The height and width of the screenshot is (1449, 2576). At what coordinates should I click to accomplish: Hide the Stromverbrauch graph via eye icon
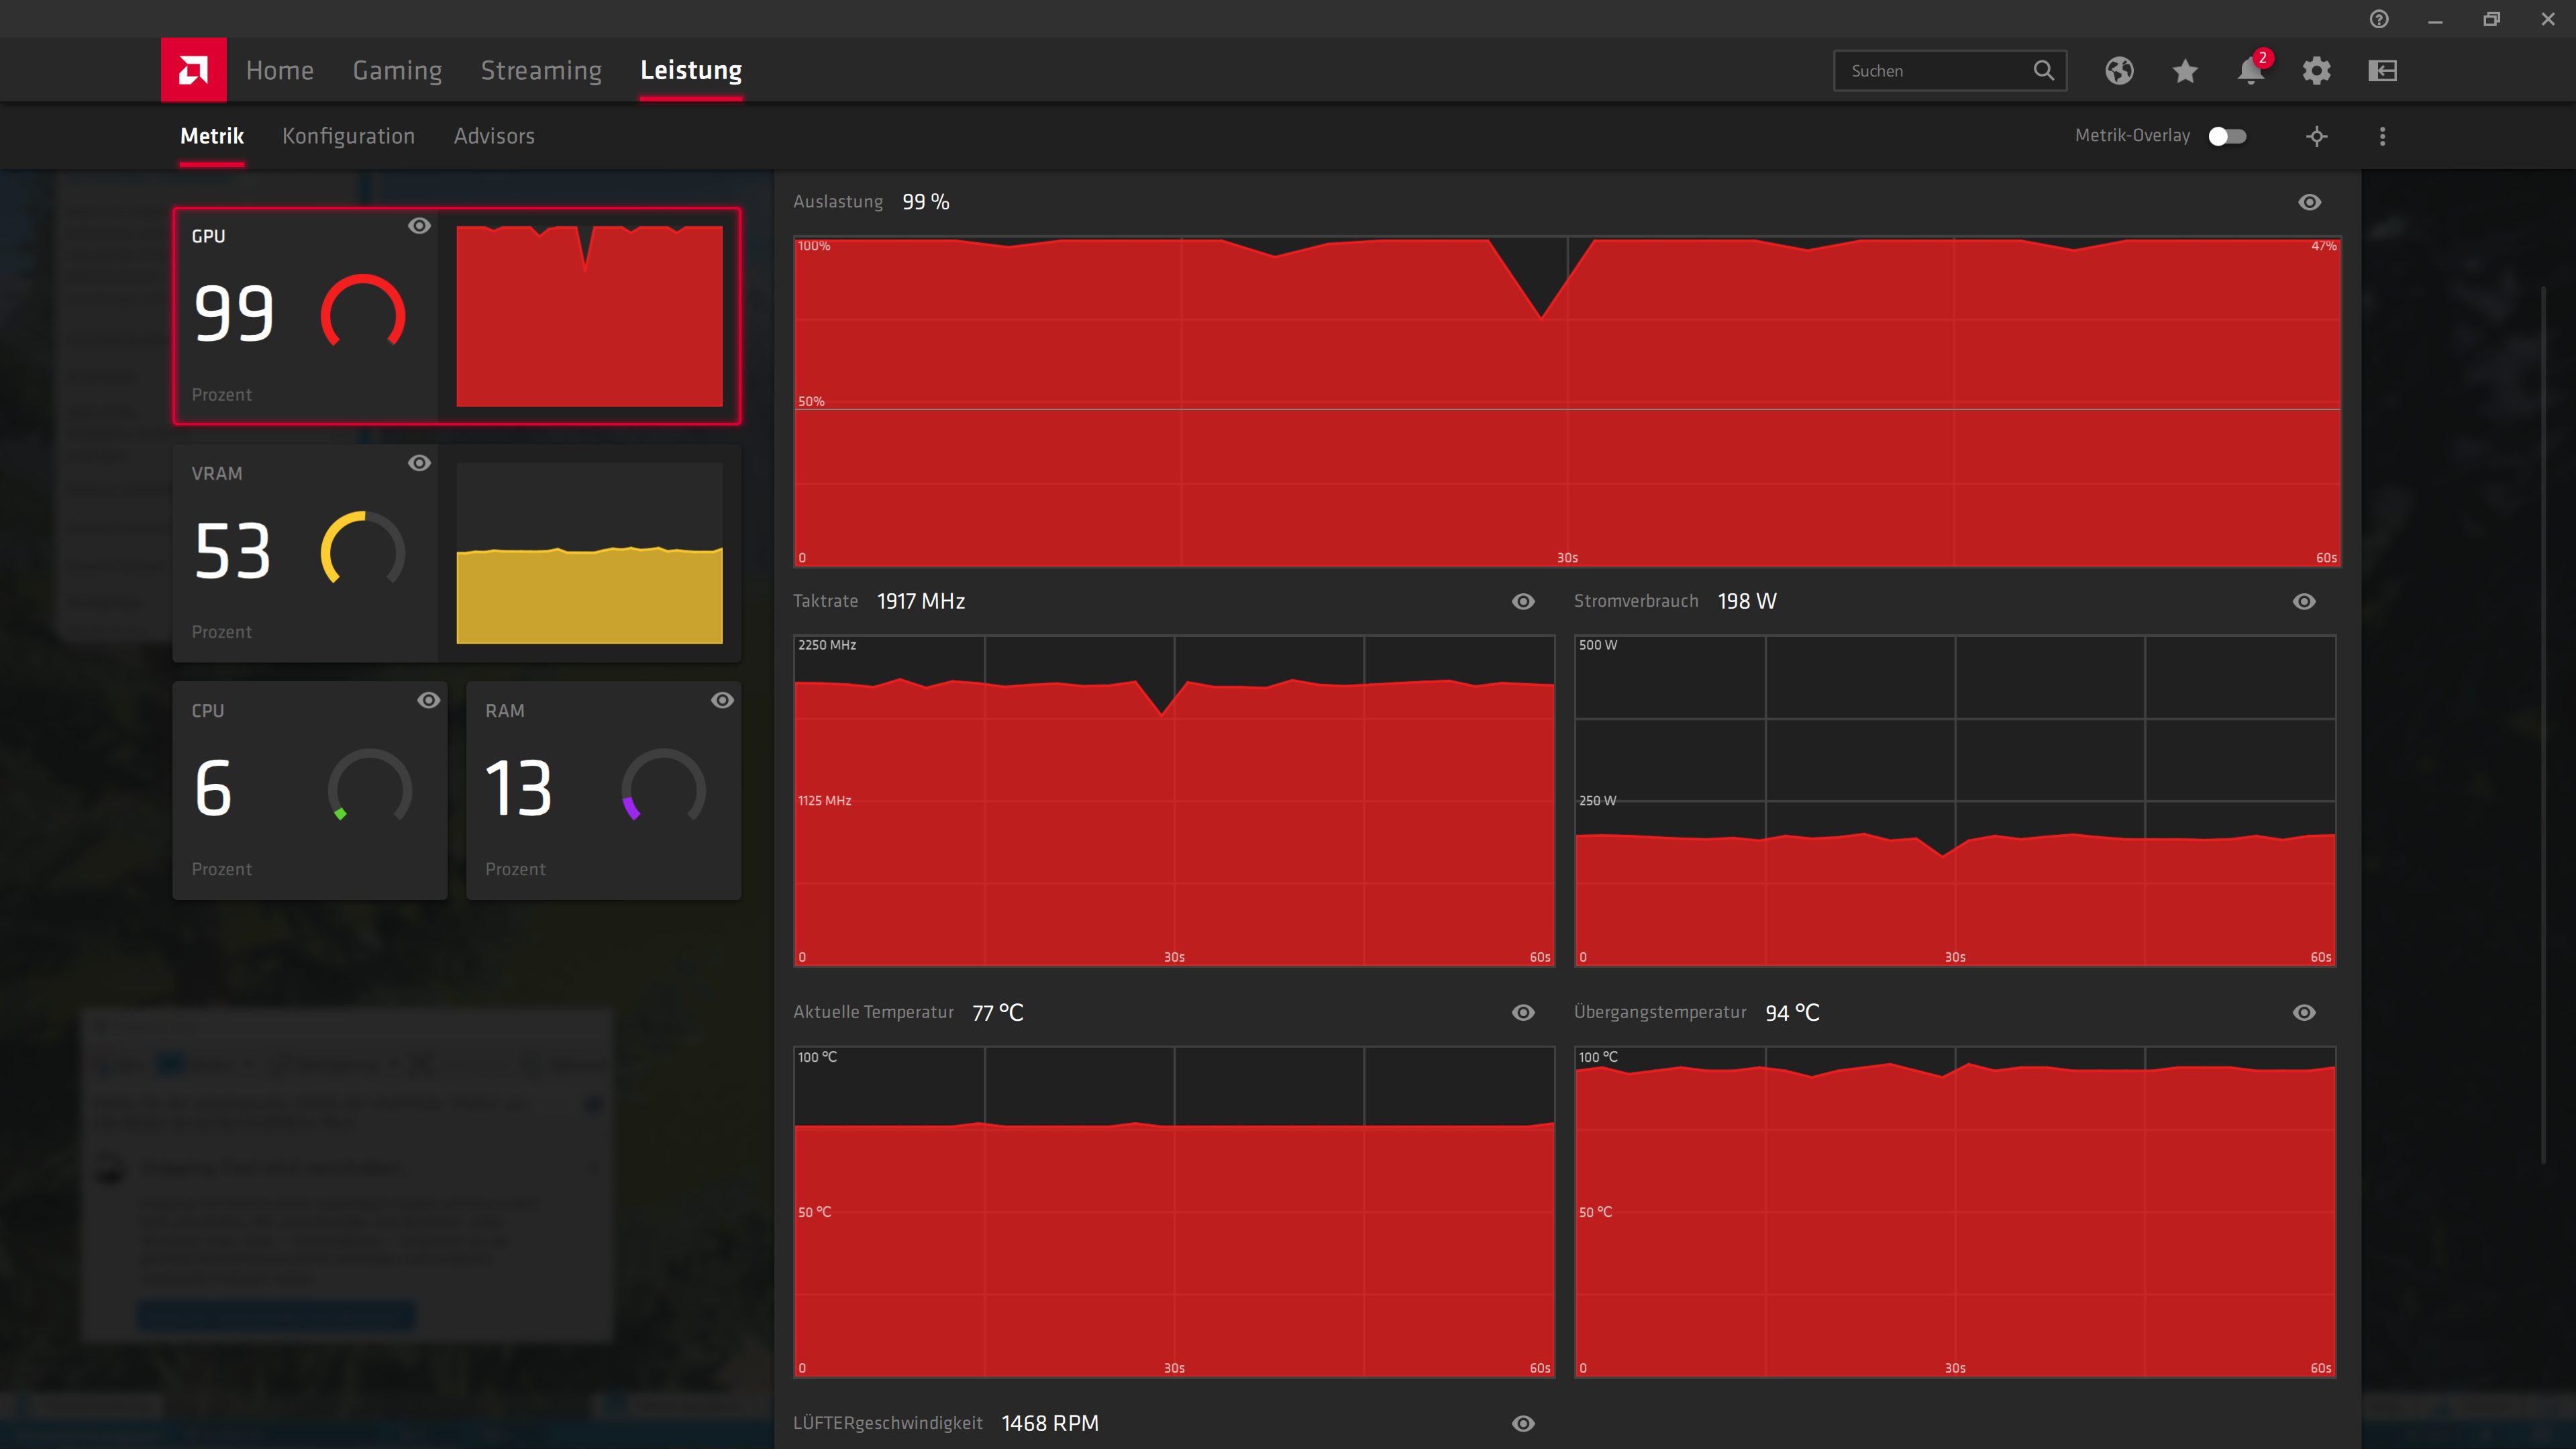(x=2304, y=601)
